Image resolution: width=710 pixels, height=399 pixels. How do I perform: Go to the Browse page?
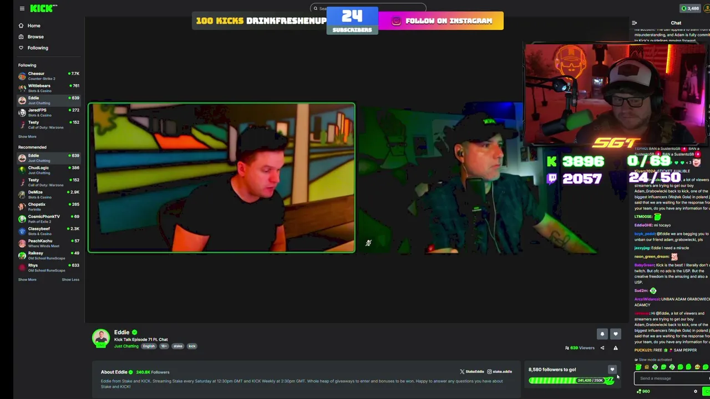tap(35, 37)
